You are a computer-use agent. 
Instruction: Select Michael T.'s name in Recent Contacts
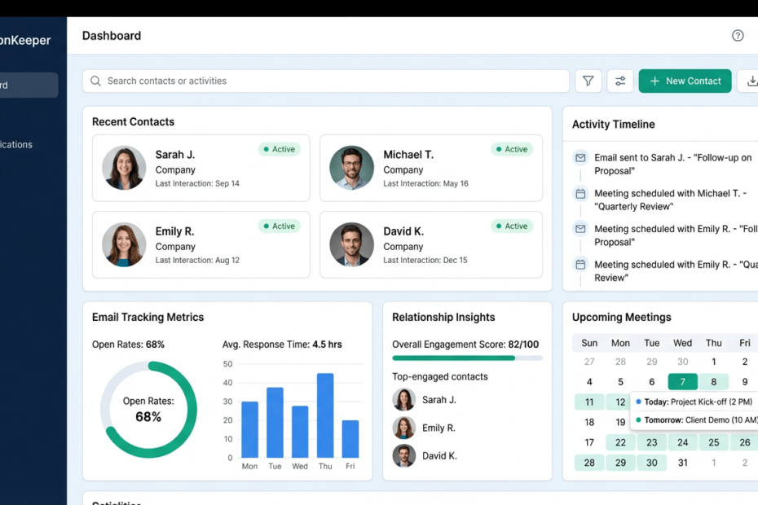point(408,155)
